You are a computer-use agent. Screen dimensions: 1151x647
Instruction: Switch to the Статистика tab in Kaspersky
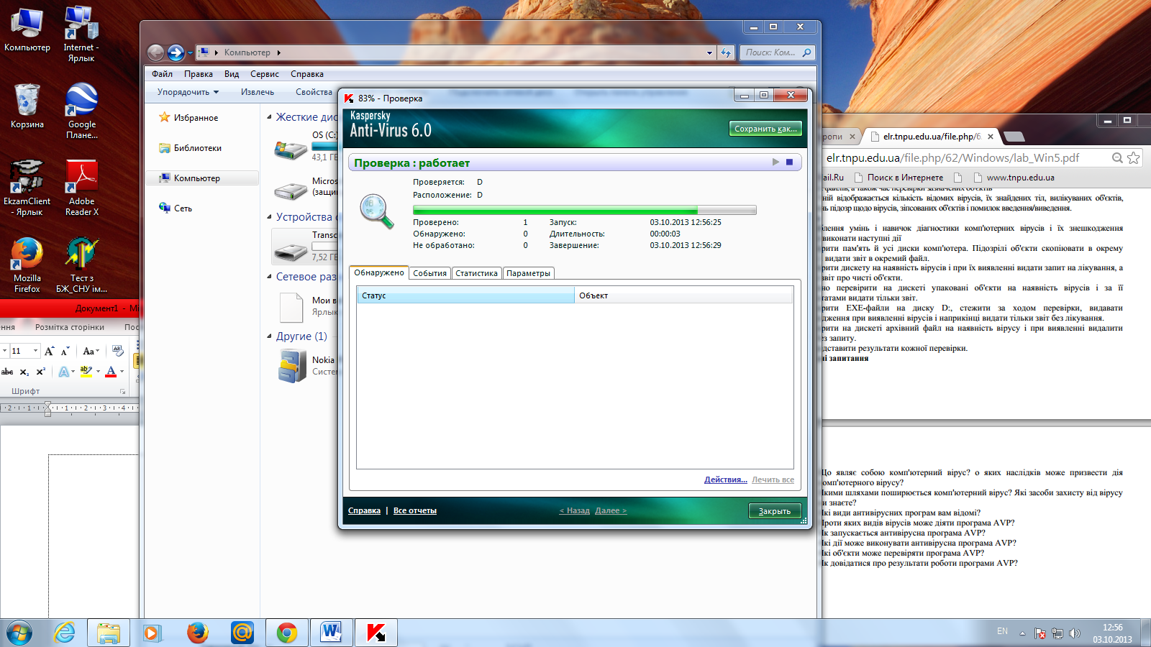pyautogui.click(x=476, y=273)
